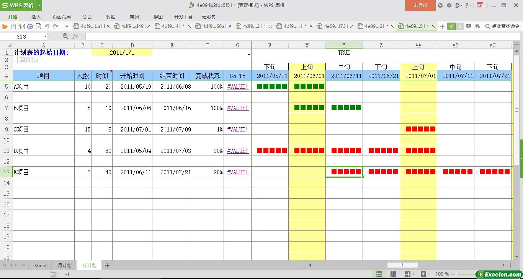Image resolution: width=523 pixels, height=279 pixels.
Task: Jump to first sheet navigation arrow
Action: coord(5,265)
